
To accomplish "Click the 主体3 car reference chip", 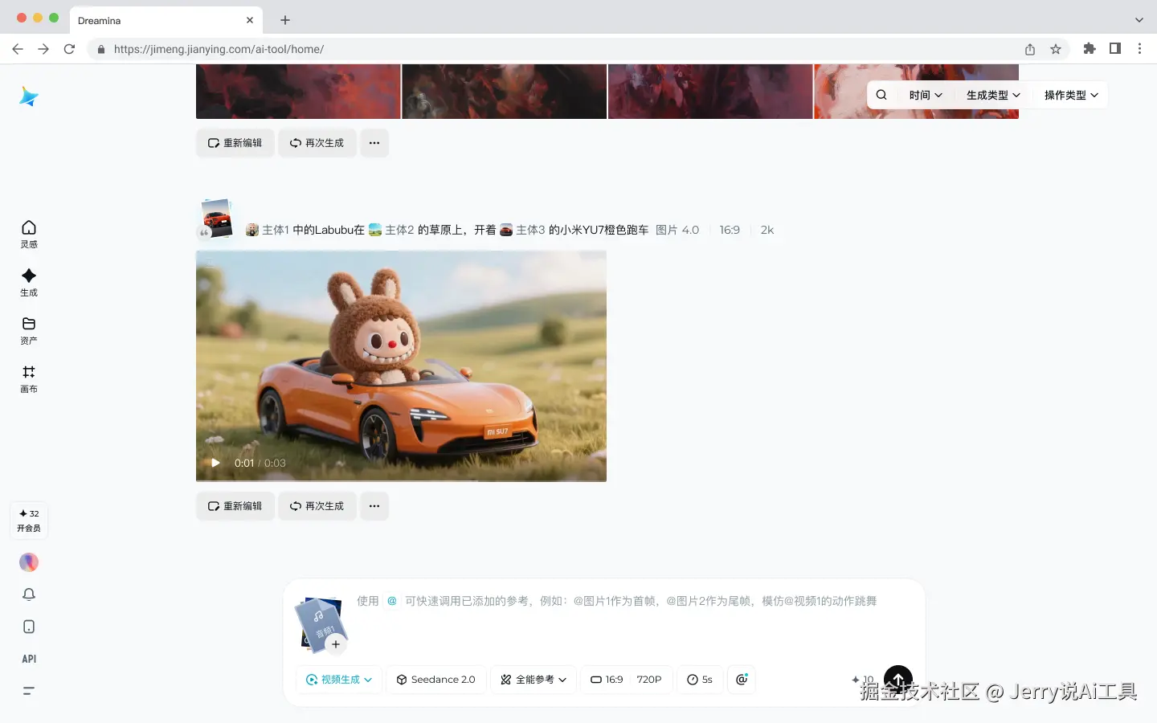I will (x=522, y=230).
